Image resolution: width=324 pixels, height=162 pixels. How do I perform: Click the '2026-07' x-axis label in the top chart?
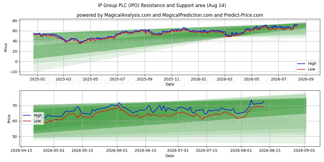point(279,79)
